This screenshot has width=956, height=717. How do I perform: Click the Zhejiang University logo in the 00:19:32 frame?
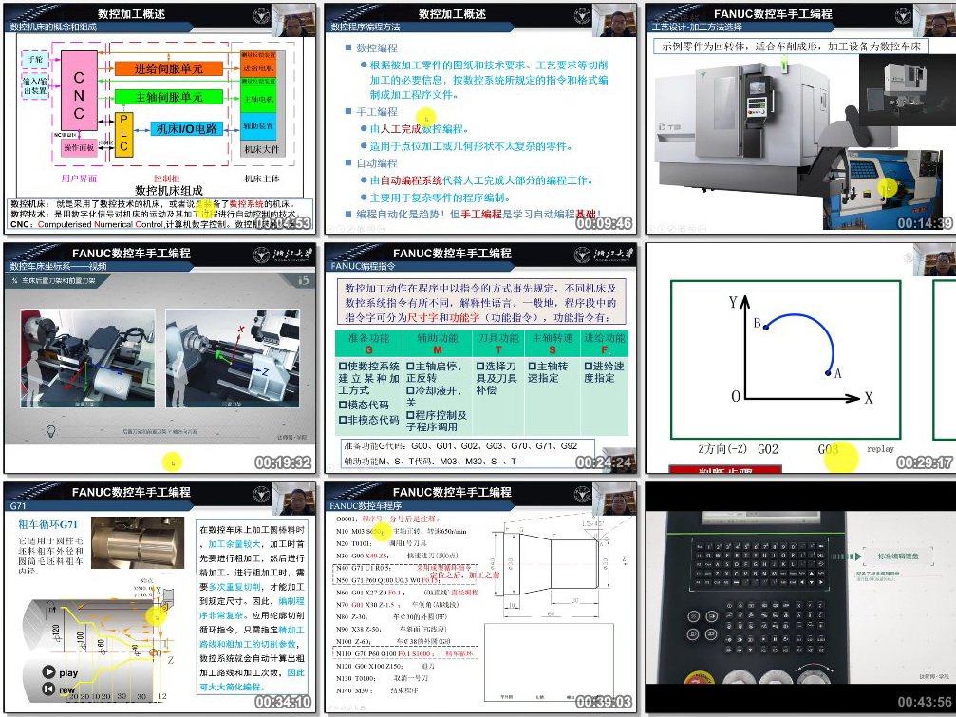[x=282, y=254]
